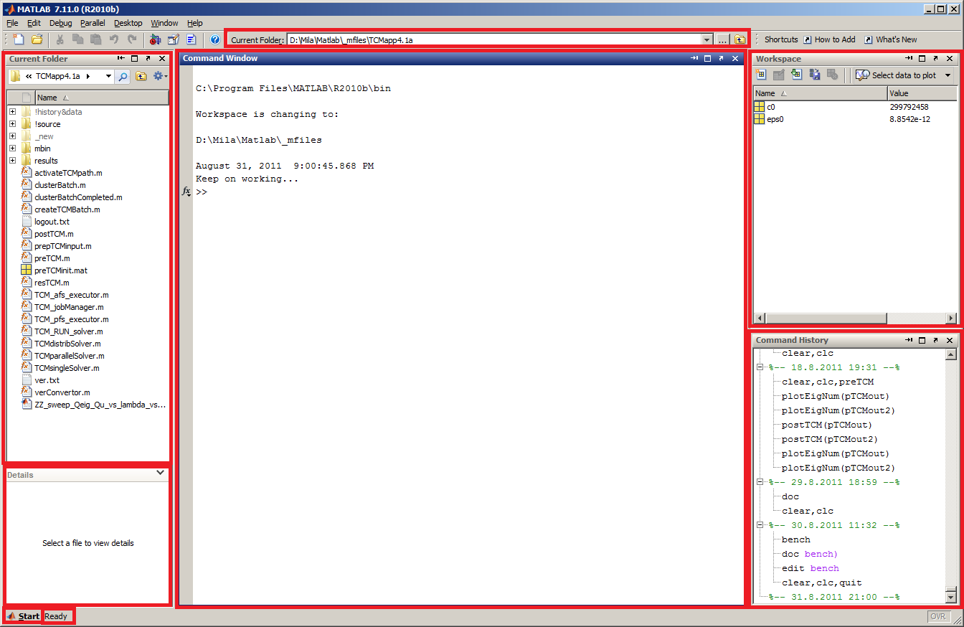Click the Current Folder path input field
This screenshot has height=627, width=964.
coord(494,39)
